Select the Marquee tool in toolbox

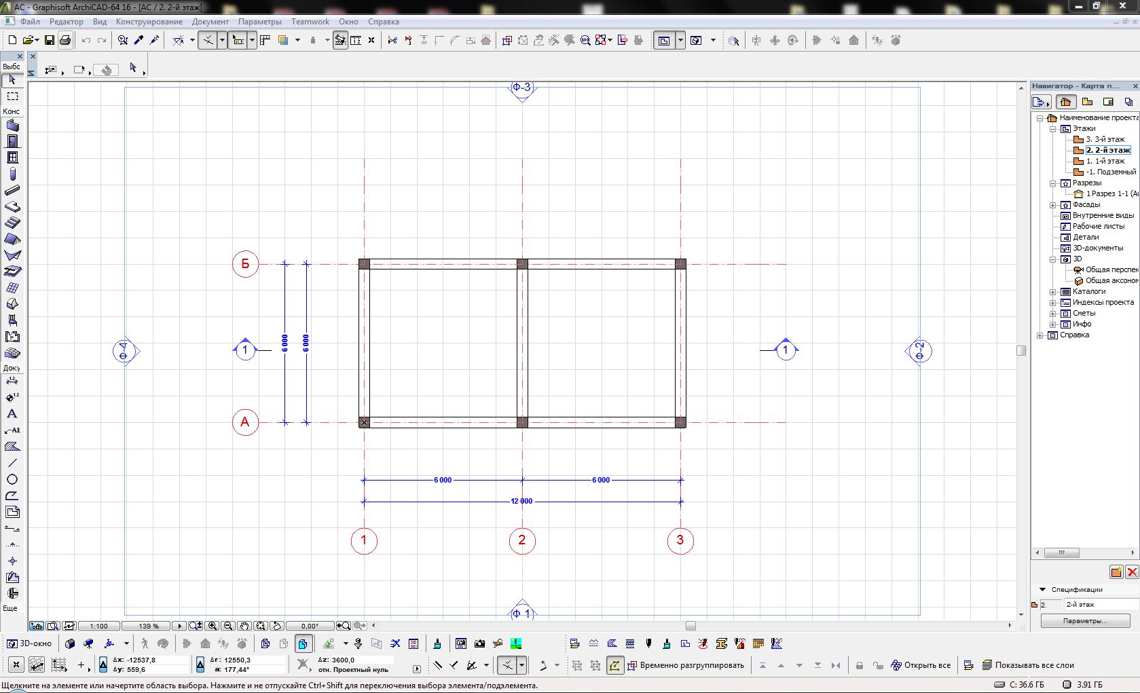(x=12, y=96)
